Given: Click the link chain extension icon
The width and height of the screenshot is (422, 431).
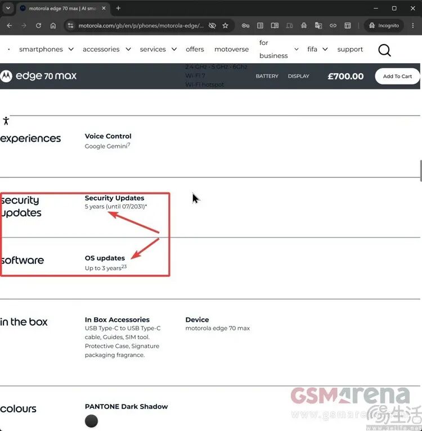Looking at the screenshot, I should (333, 25).
